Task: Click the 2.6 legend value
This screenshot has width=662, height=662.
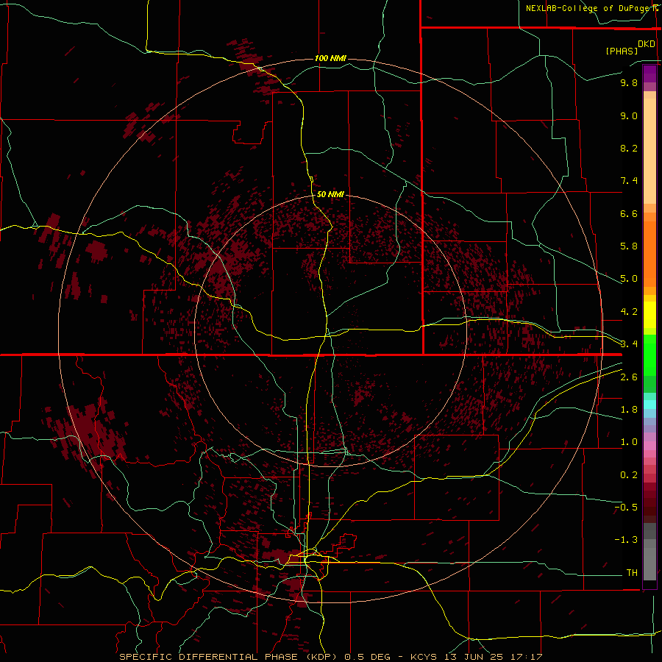Action: (x=629, y=377)
